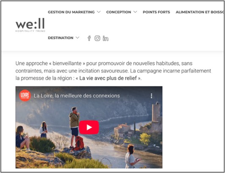
Task: Select the Conception menu label
Action: click(x=119, y=12)
